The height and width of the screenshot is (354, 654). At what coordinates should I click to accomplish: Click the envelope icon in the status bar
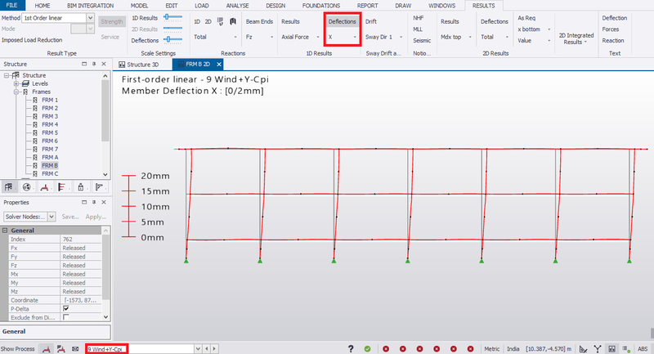pos(75,349)
